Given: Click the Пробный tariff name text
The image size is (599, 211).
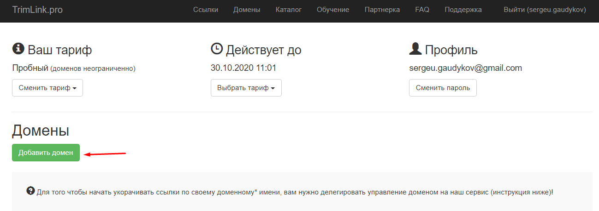Looking at the screenshot, I should [x=30, y=68].
